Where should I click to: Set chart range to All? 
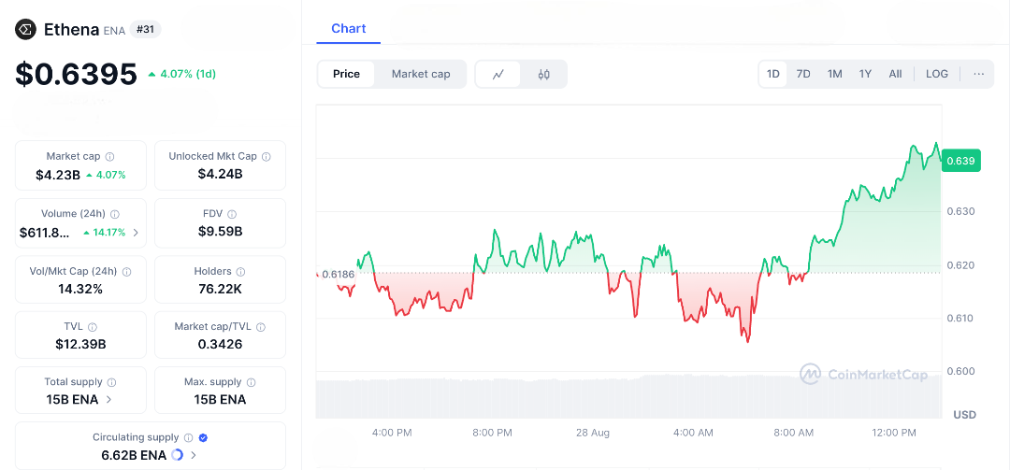tap(895, 74)
